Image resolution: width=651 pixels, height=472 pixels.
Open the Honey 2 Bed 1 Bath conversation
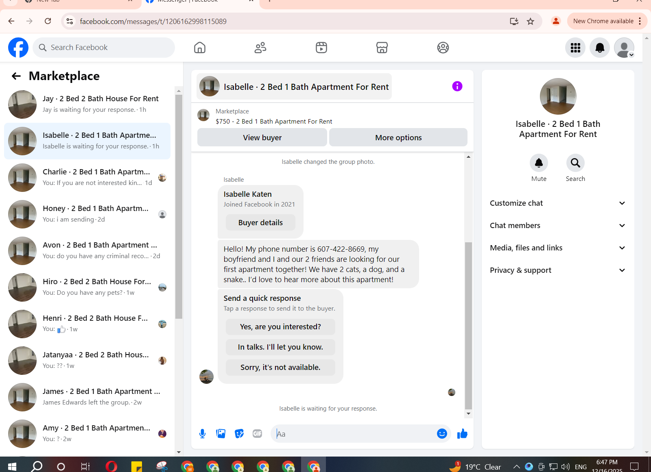(87, 214)
